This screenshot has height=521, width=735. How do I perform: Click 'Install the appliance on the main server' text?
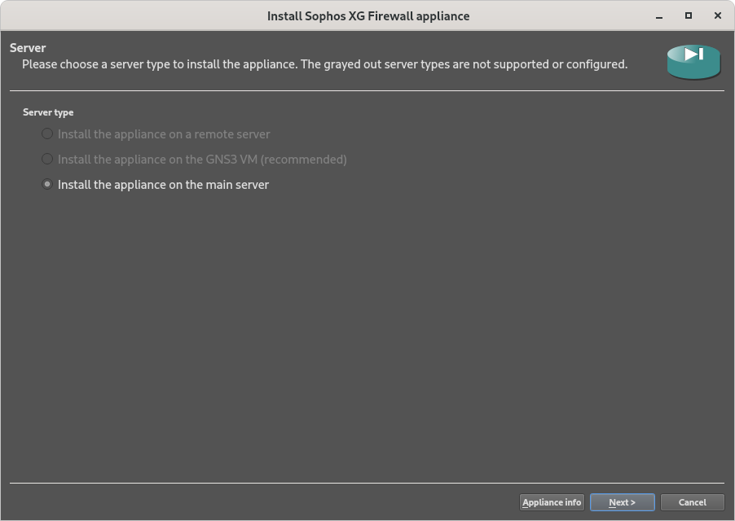[163, 185]
